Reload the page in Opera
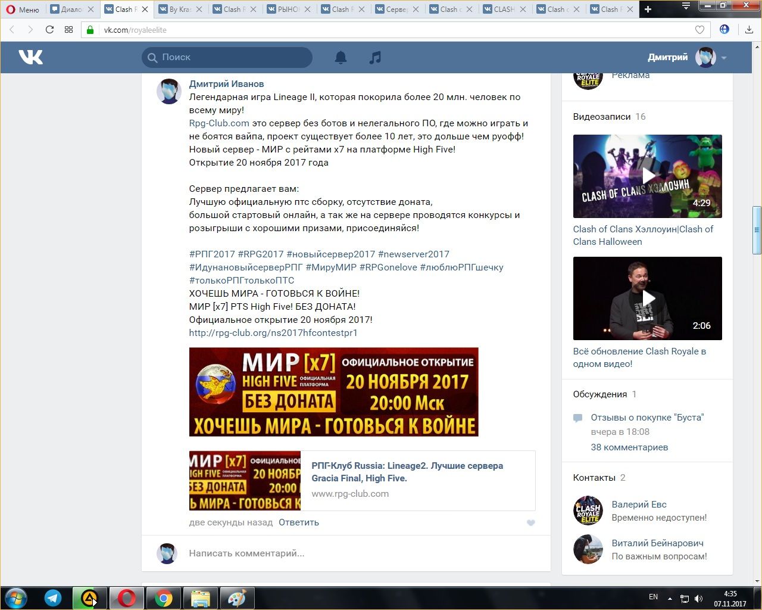This screenshot has width=762, height=610. point(49,30)
